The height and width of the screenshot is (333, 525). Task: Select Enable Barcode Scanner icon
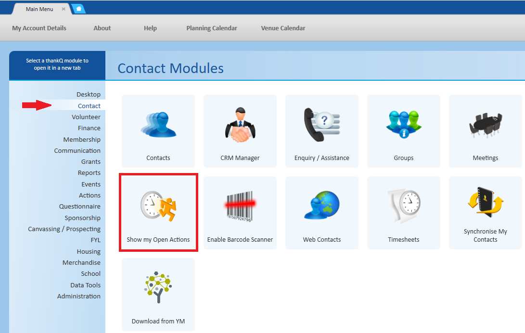tap(240, 206)
